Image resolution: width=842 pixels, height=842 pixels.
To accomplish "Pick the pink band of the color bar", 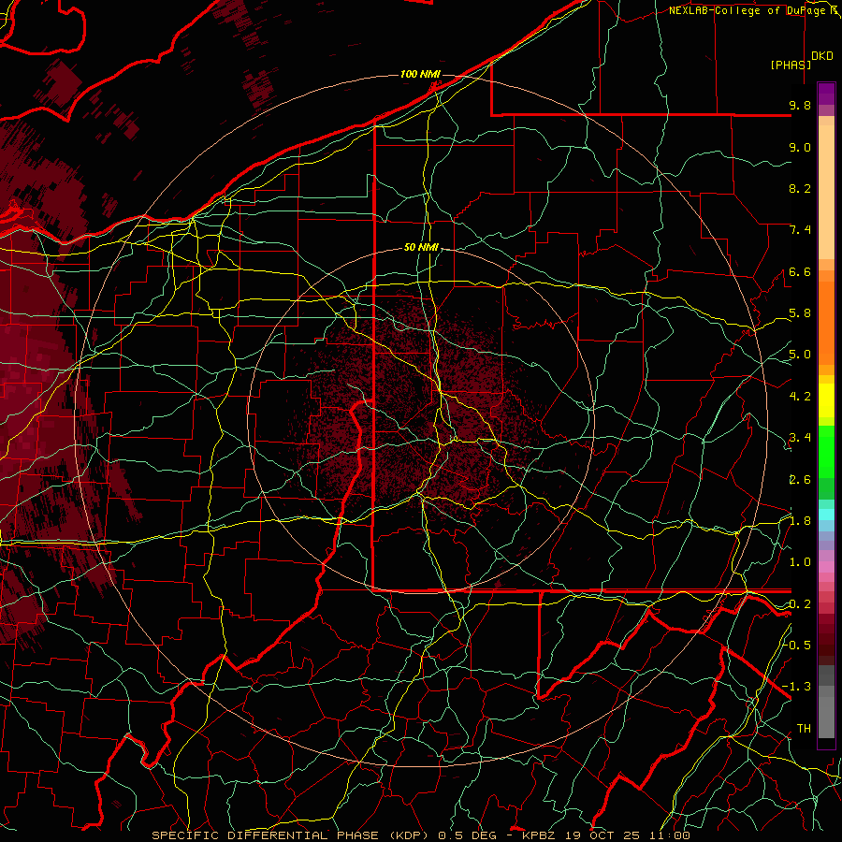I will [x=826, y=567].
